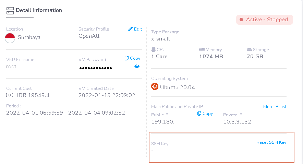Click the CPU chip icon
The width and height of the screenshot is (303, 164).
[153, 50]
